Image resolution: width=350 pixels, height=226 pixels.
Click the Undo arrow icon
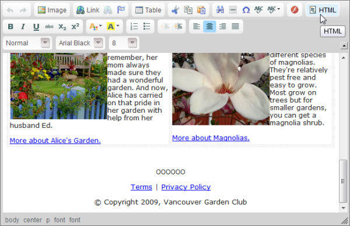(x=10, y=10)
